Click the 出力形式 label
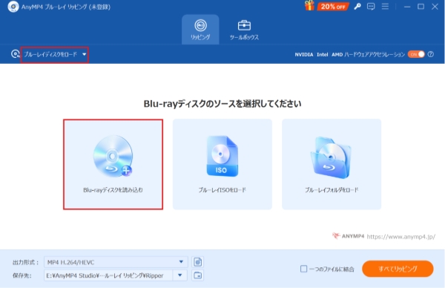 tap(25, 262)
